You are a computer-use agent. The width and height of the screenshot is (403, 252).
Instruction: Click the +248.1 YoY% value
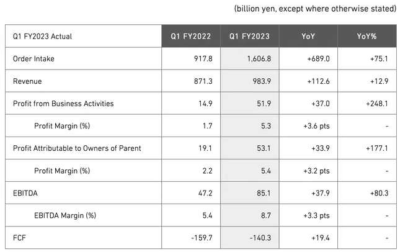377,103
